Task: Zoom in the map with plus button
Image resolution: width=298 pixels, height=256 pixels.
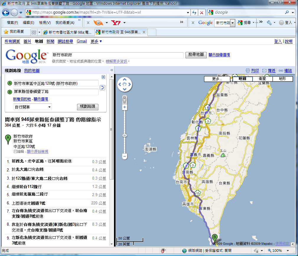Action: (x=125, y=107)
